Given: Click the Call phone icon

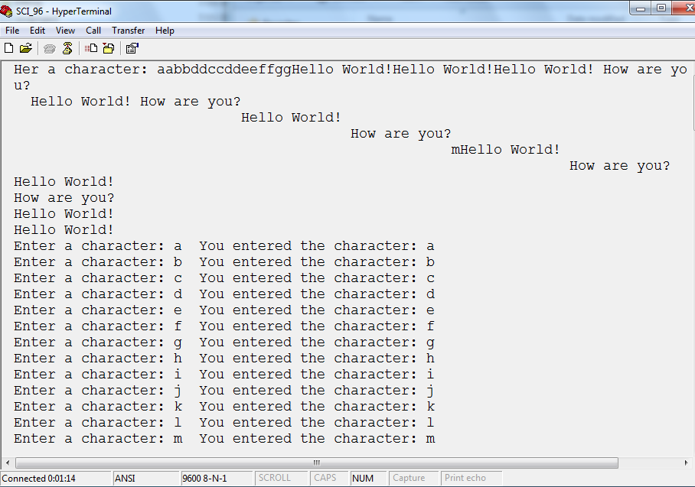Looking at the screenshot, I should 49,47.
